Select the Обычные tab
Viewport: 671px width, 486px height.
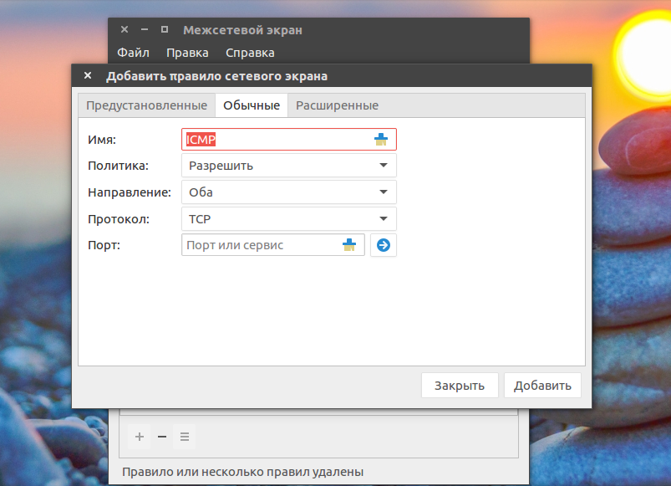(x=252, y=105)
